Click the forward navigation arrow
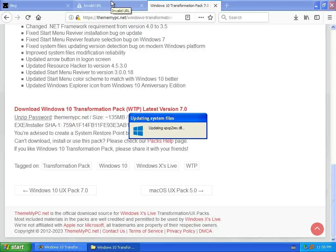The image size is (336, 252). [17, 18]
